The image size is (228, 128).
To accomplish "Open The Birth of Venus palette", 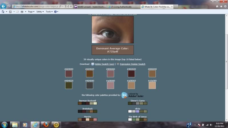I will click(x=138, y=119).
